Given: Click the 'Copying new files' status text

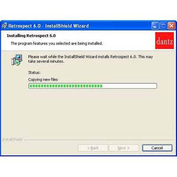Looking at the screenshot, I should click(43, 80).
